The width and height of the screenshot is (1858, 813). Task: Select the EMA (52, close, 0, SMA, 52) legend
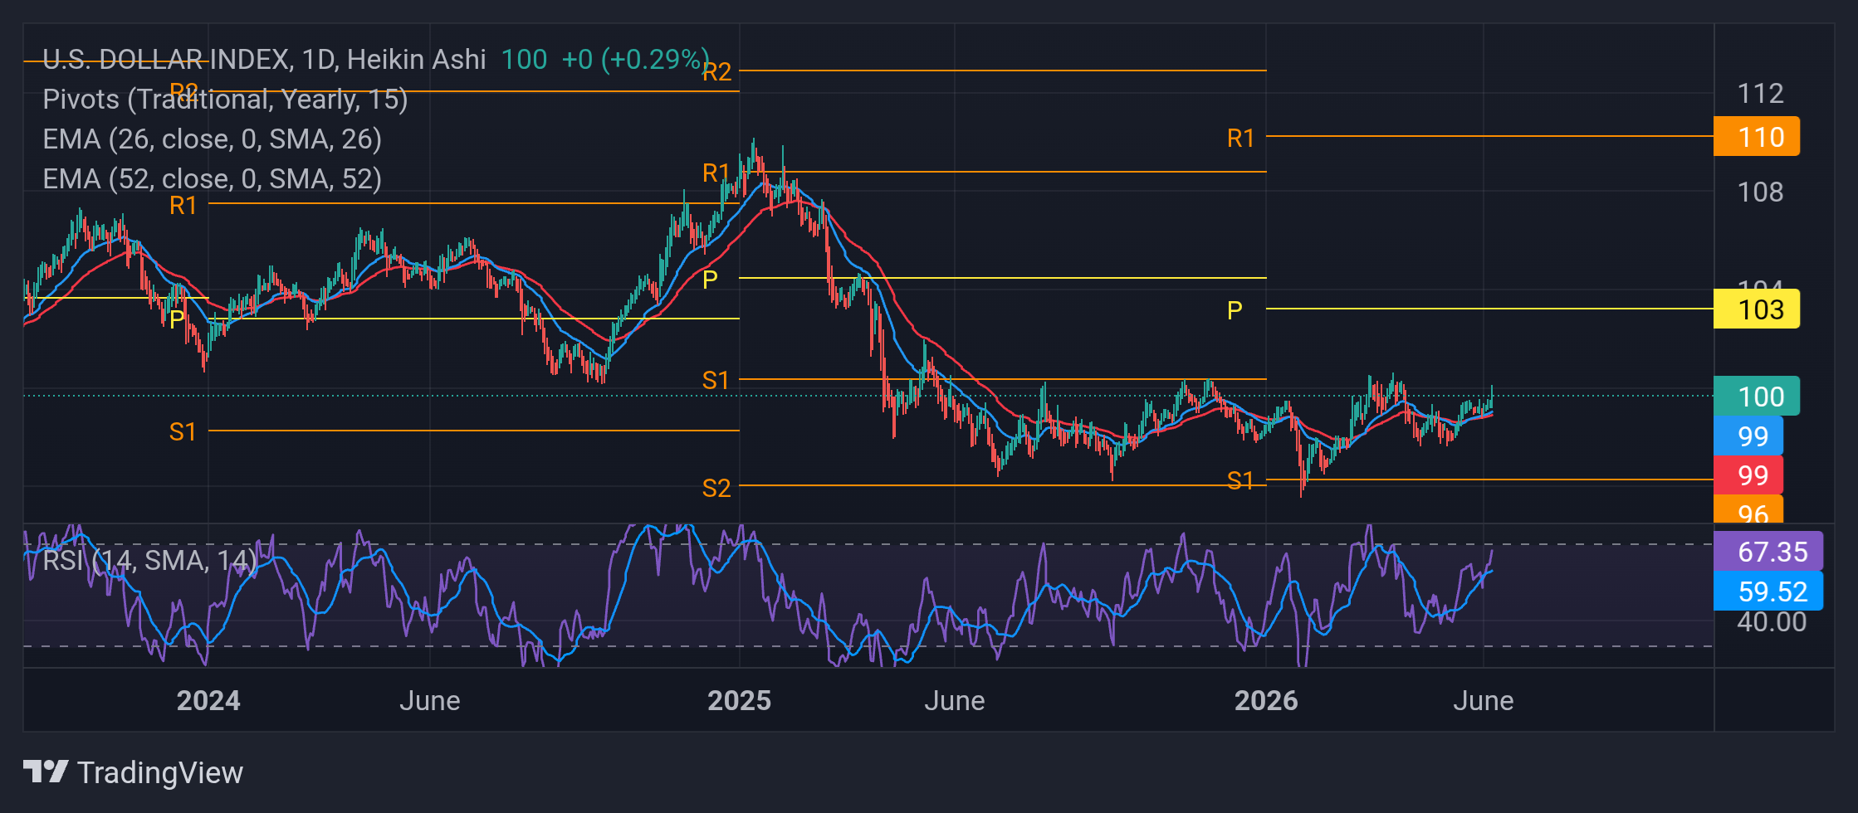(x=212, y=178)
